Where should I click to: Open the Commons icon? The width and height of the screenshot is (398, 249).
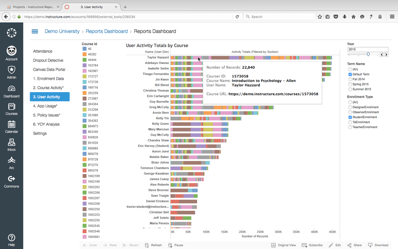12,179
